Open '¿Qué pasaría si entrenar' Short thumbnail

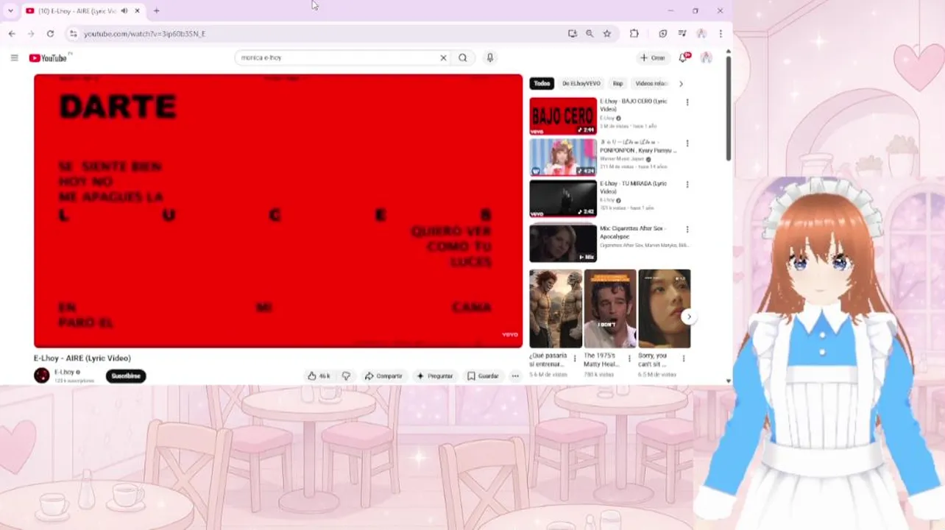pos(556,308)
